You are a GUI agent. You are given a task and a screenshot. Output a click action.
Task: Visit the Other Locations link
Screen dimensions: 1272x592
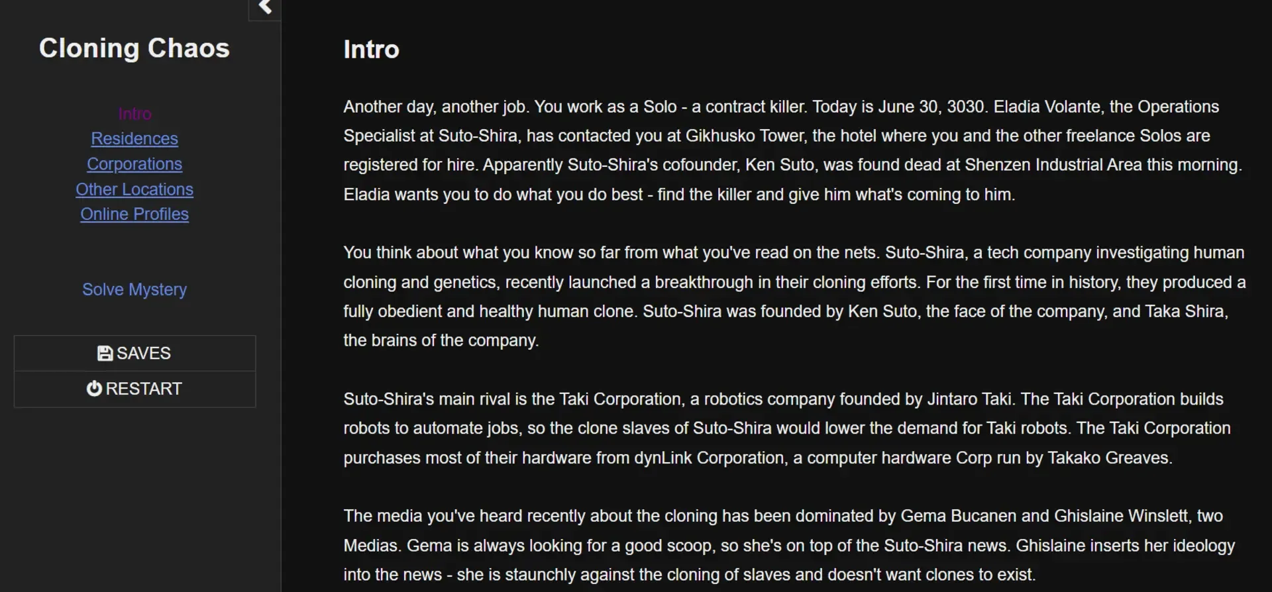pos(134,189)
